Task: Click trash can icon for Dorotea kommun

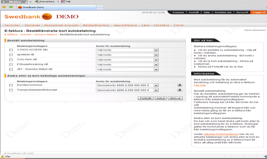Action: (x=180, y=85)
